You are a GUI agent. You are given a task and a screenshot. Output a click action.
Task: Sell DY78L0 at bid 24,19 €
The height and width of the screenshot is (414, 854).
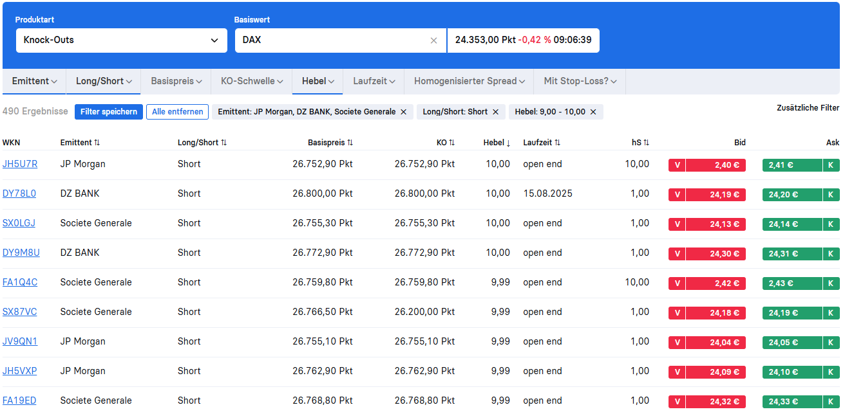click(x=716, y=194)
